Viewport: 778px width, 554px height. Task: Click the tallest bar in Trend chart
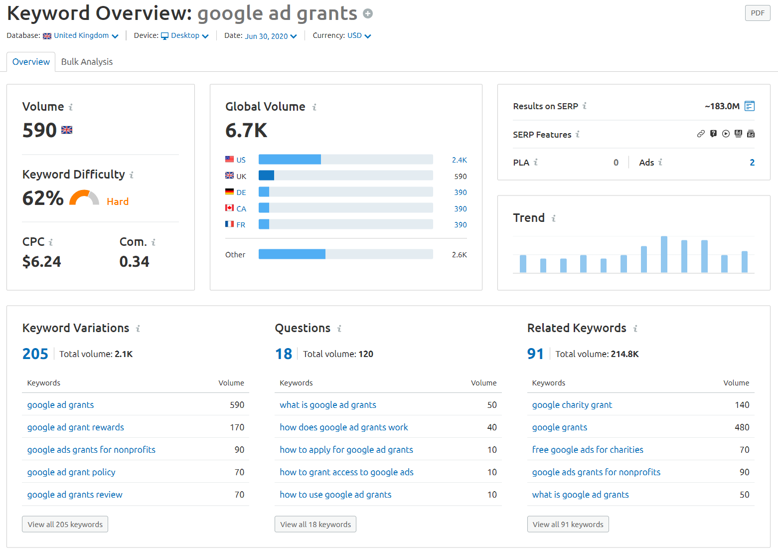[664, 254]
